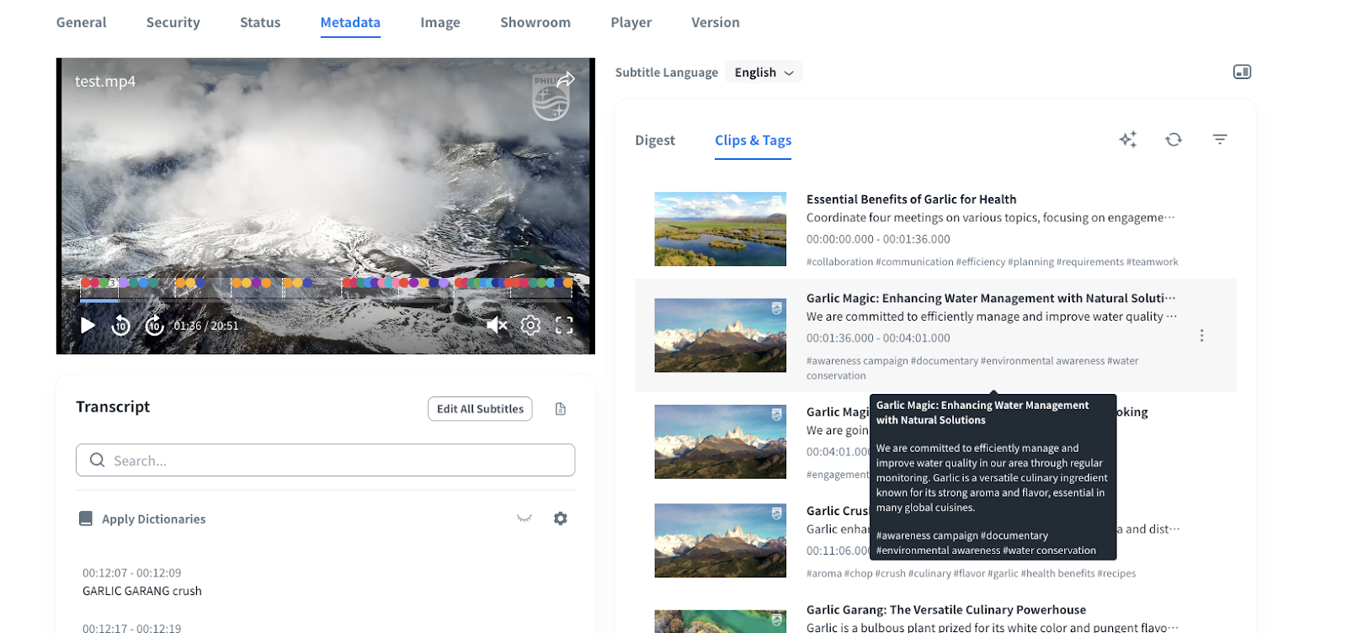Screen dimensions: 1347x633
Task: Click the AI sparkle generate icon
Action: 1128,140
